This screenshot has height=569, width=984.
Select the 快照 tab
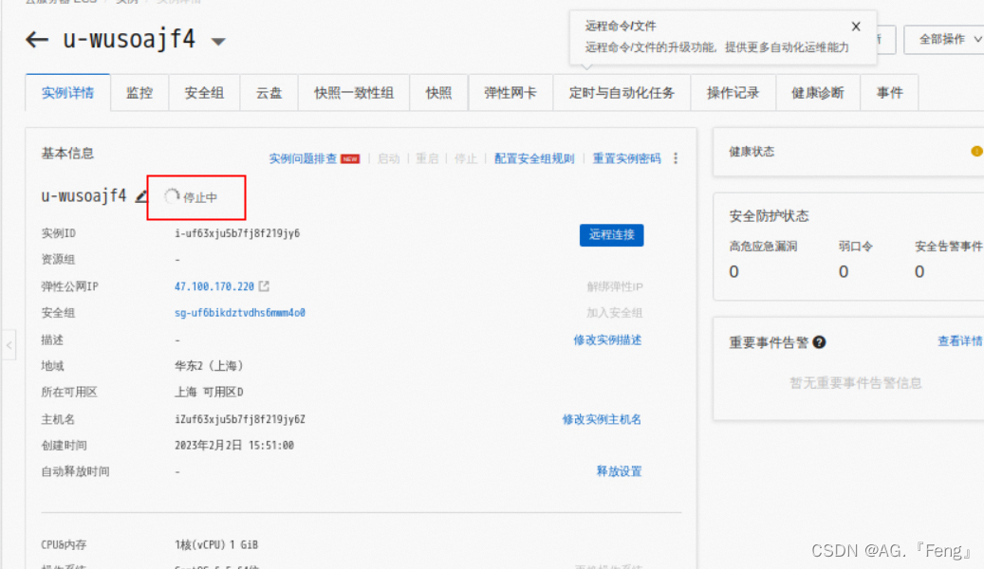pos(438,93)
